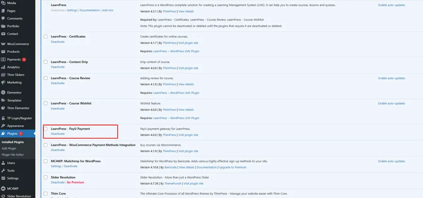This screenshot has height=198, width=423.
Task: Click the Elementor icon in sidebar
Action: pos(3,93)
